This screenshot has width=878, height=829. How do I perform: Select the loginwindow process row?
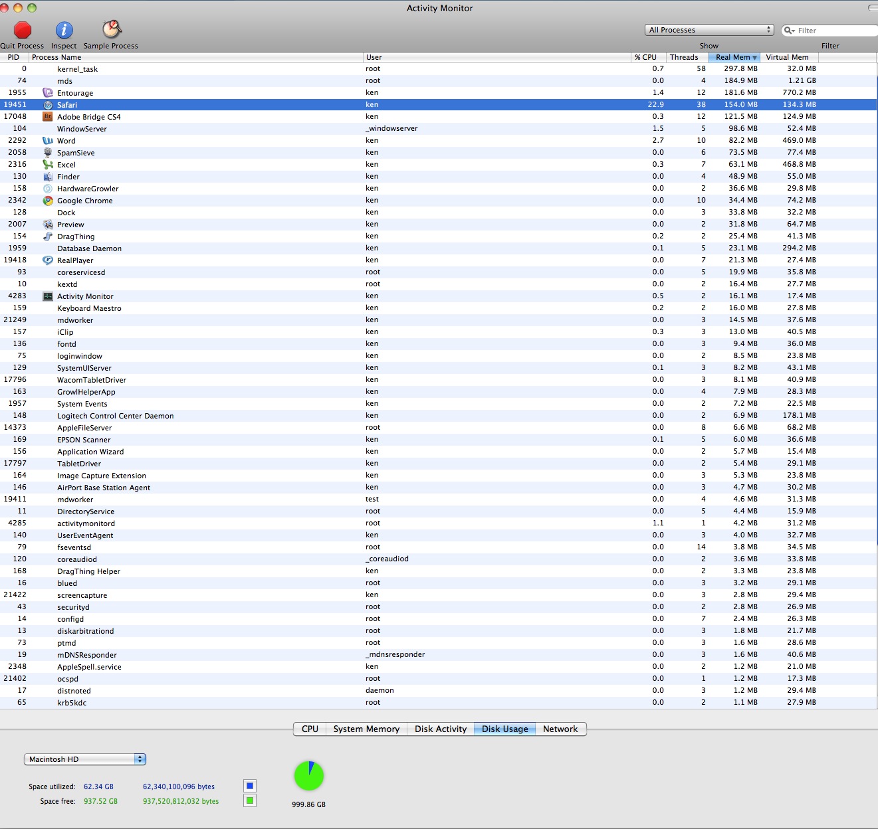point(439,356)
